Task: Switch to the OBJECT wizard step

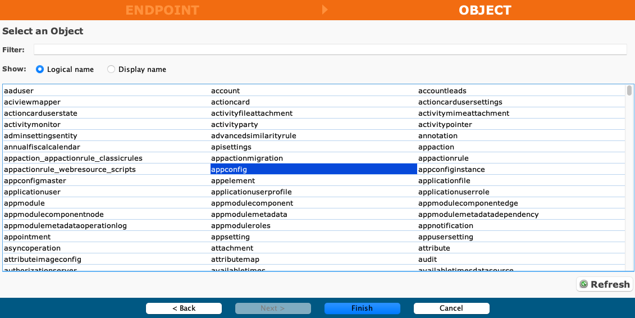Action: point(485,10)
